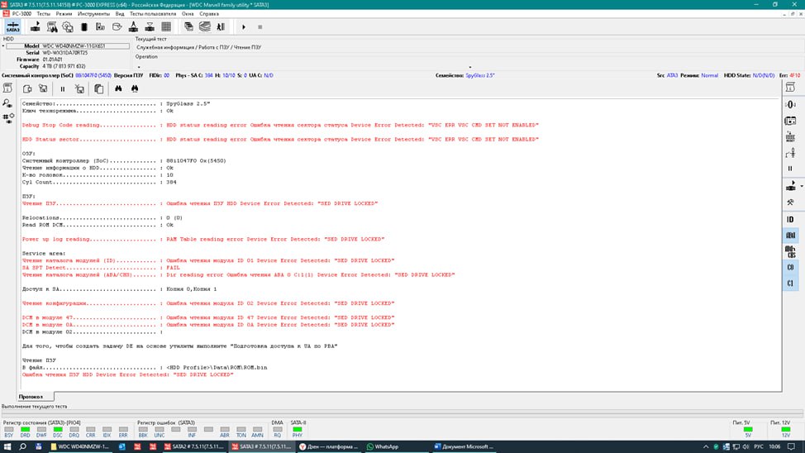Toggle the ABA button in right sidebar
Screen dimensions: 805x453
point(790,236)
